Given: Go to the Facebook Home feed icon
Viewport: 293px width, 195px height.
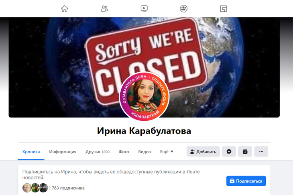Looking at the screenshot, I should click(x=65, y=8).
